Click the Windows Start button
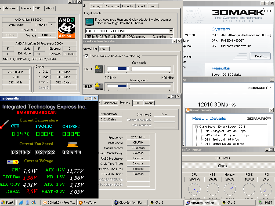The width and height of the screenshot is (275, 206). coord(7,203)
